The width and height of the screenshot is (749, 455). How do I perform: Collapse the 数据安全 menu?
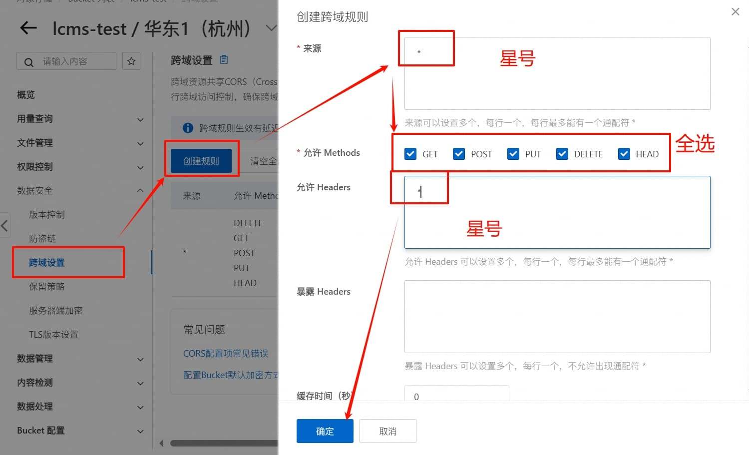click(x=140, y=191)
